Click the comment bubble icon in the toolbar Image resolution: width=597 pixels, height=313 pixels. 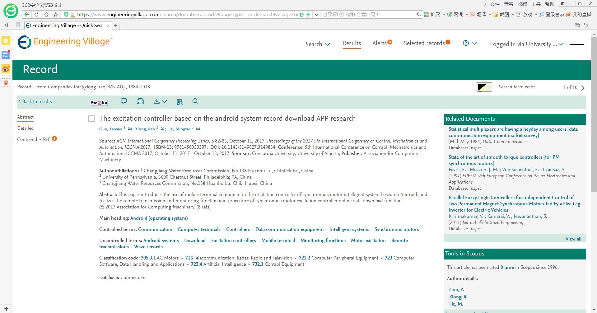tap(124, 101)
